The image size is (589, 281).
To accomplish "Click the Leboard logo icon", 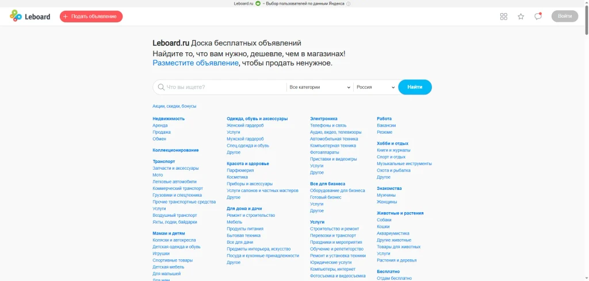I will [16, 15].
